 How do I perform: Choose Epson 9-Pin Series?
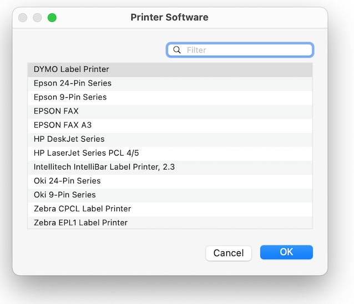click(x=170, y=97)
